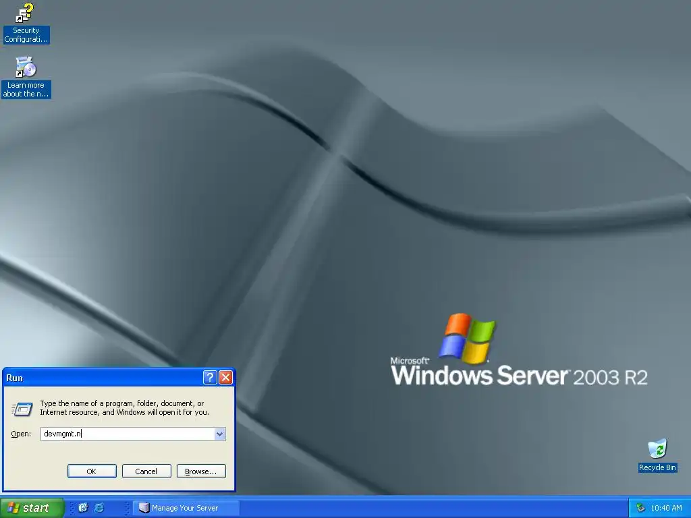
Task: Cancel the Run dialog
Action: (146, 471)
